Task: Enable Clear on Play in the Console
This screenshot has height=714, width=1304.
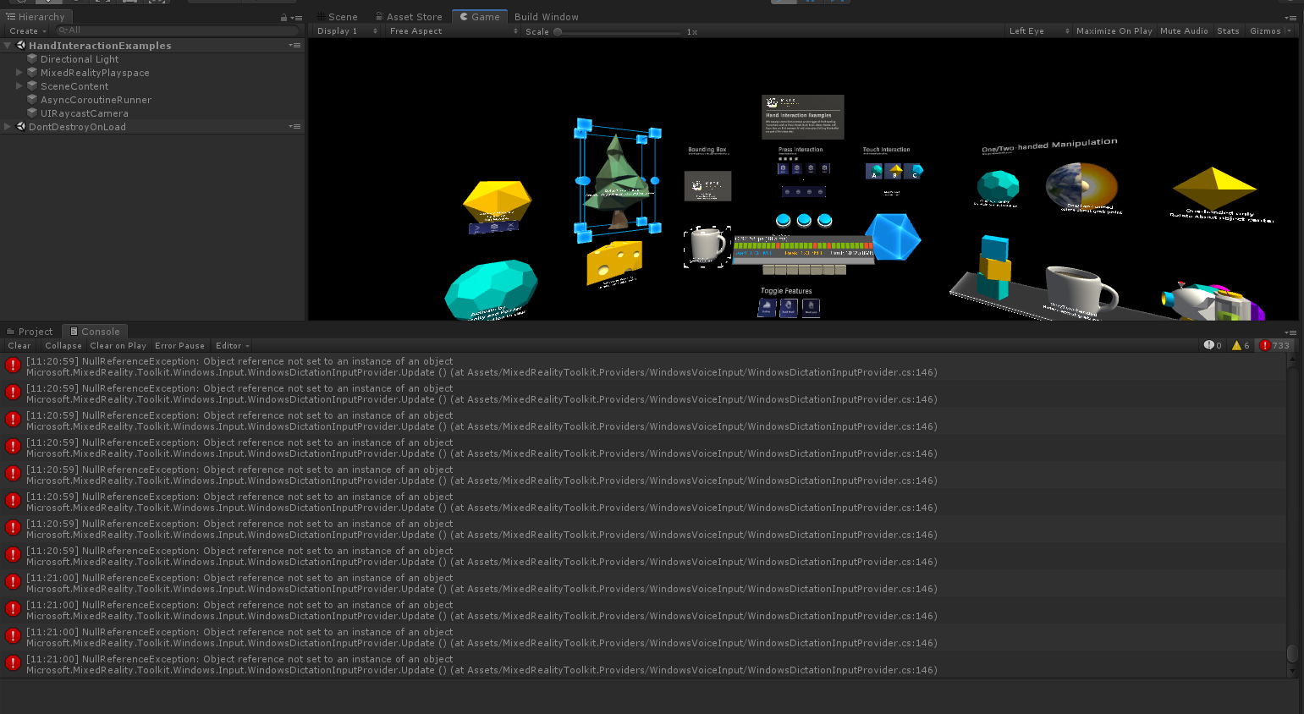Action: (x=118, y=345)
